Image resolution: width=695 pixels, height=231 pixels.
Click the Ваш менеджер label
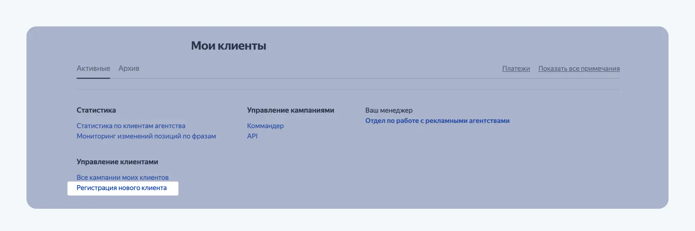pyautogui.click(x=388, y=110)
